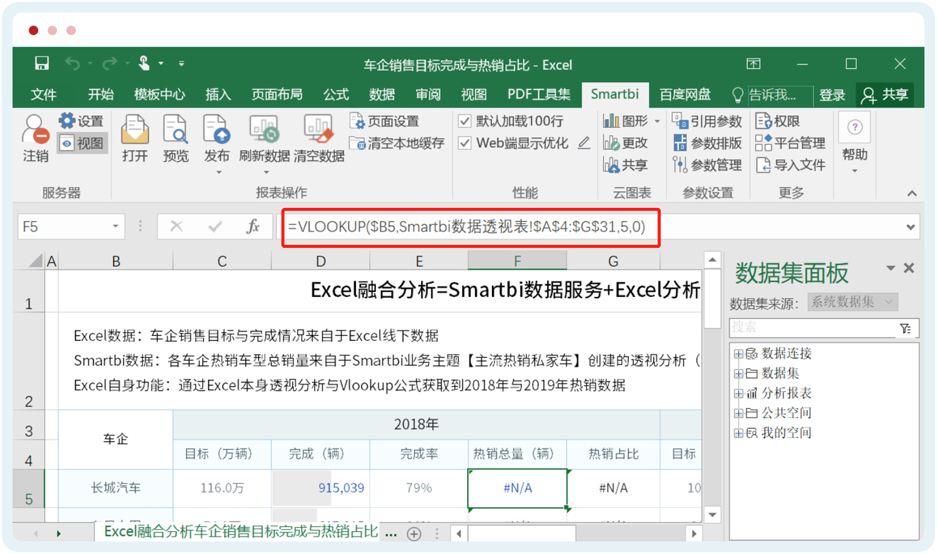Expand the 公共空间 tree node

[x=738, y=414]
